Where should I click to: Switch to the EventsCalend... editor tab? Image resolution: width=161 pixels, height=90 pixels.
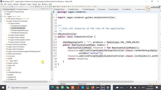(x=114, y=9)
